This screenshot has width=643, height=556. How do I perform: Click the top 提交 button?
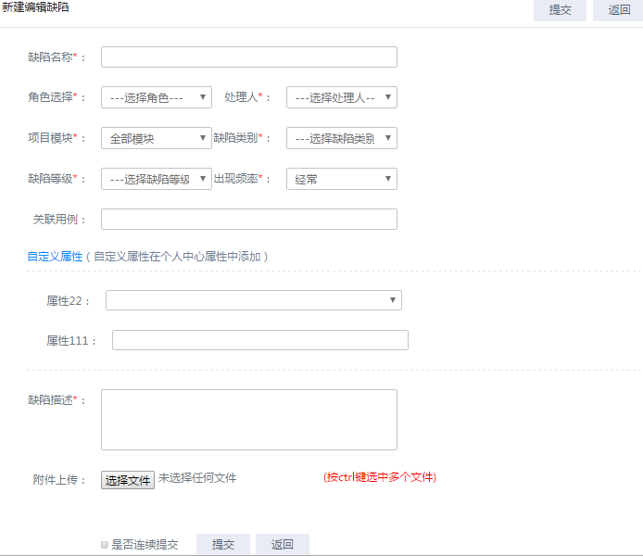pyautogui.click(x=560, y=10)
